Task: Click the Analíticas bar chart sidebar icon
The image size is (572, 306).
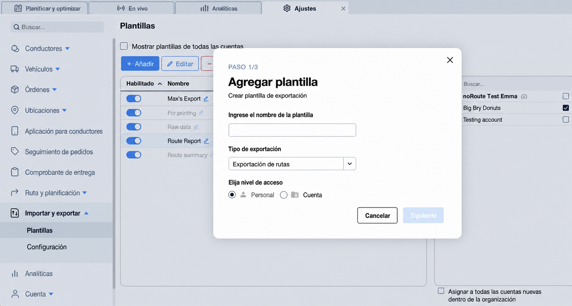Action: point(15,273)
